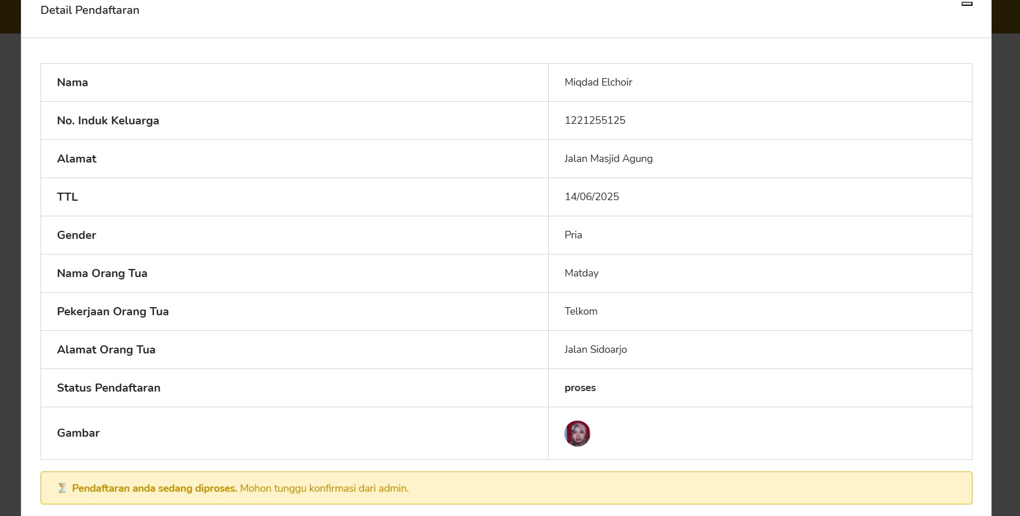The width and height of the screenshot is (1020, 516).
Task: Click the Mohon tunggu konfirmasi dari admin text
Action: click(x=324, y=488)
